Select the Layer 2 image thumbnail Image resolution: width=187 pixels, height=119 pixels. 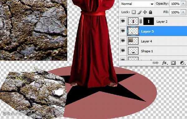(133, 21)
